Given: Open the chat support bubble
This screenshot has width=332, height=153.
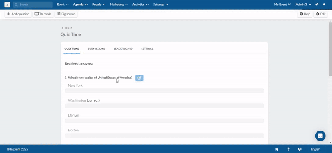Looking at the screenshot, I should [320, 136].
